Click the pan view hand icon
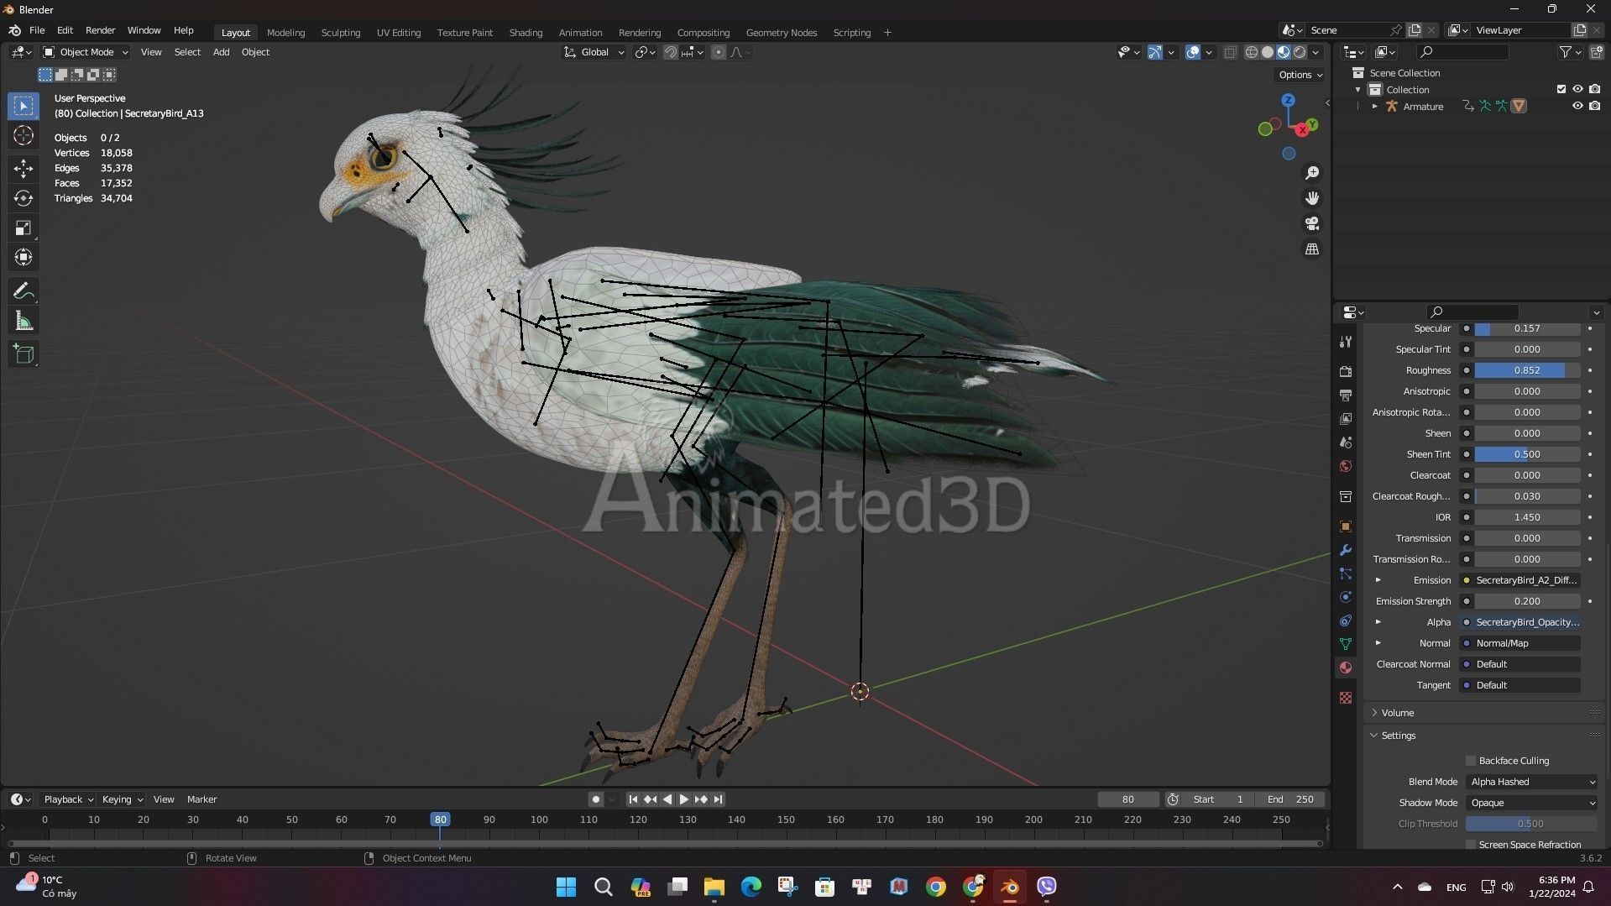 tap(1312, 198)
